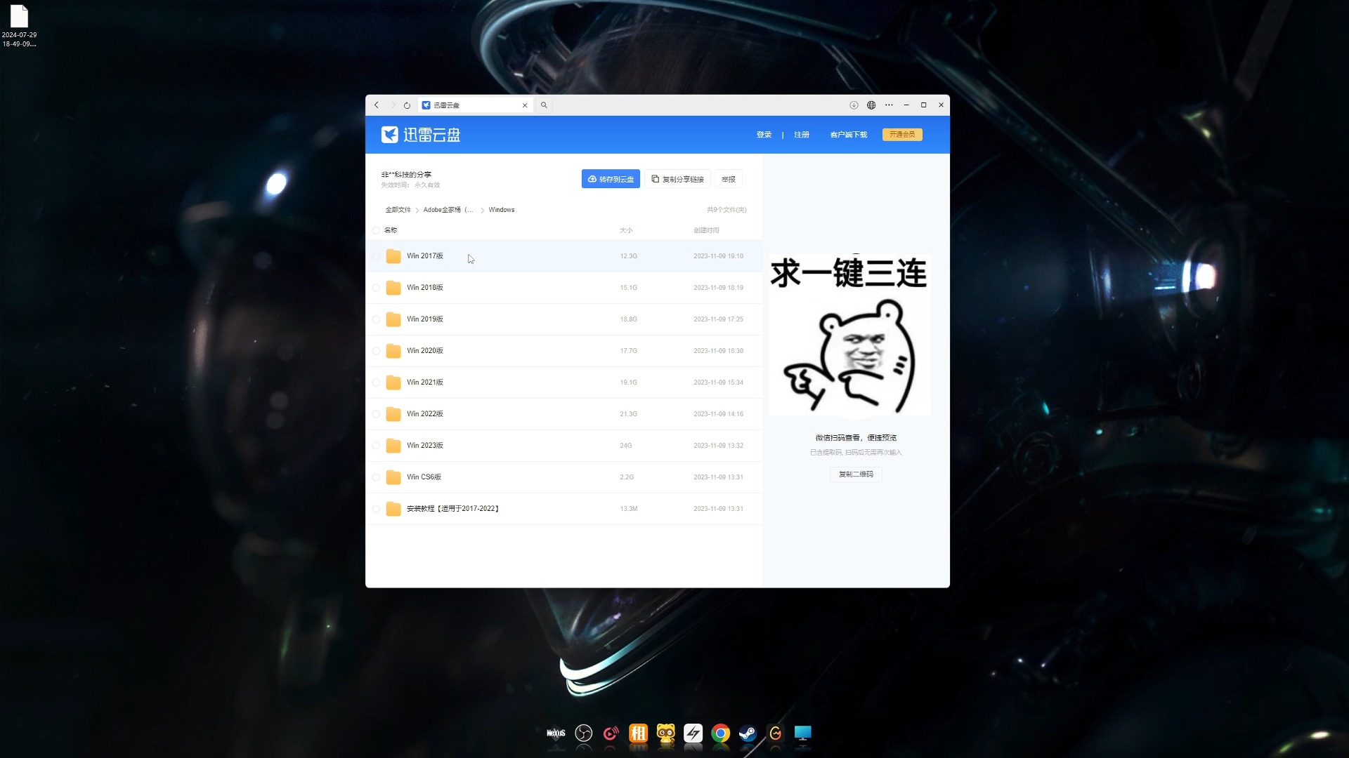1349x758 pixels.
Task: Click the Win 2022版 folder icon
Action: click(x=393, y=414)
